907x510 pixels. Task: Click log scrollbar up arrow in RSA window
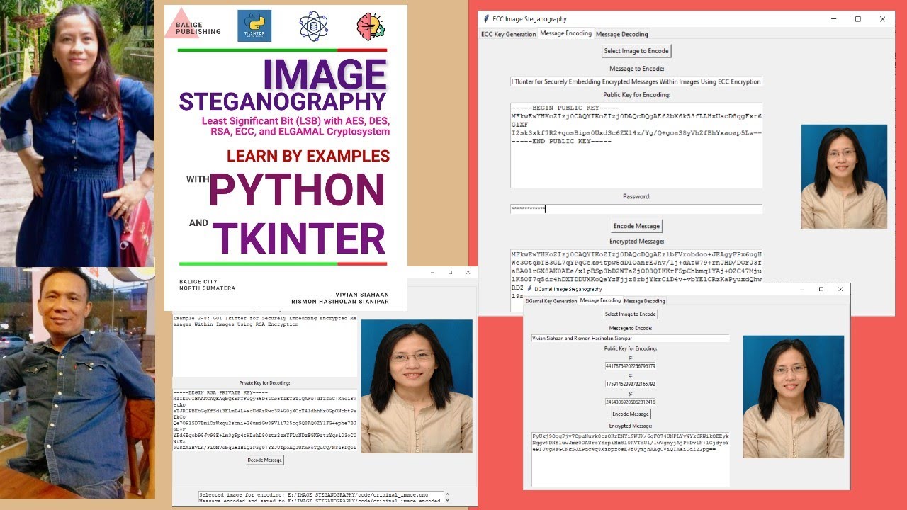pos(447,494)
